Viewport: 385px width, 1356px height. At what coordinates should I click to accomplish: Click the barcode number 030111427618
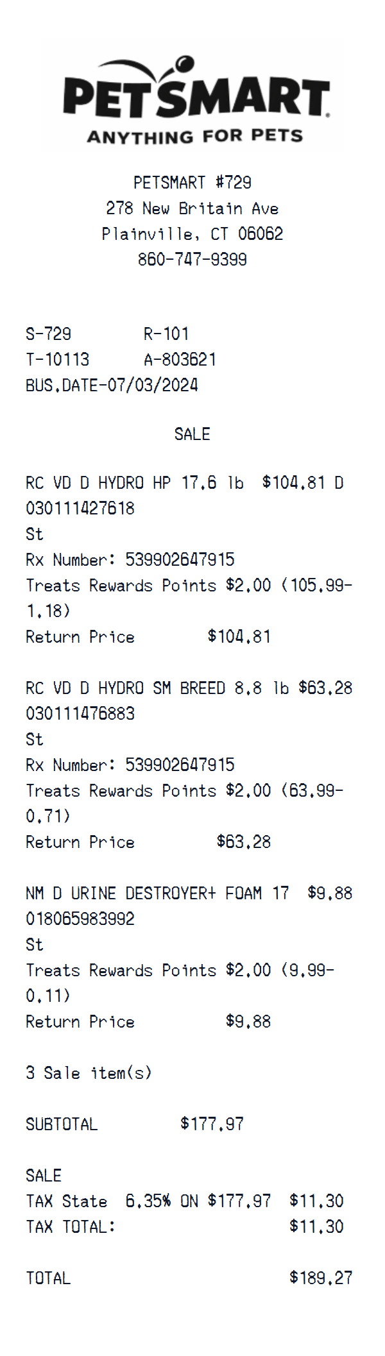(x=80, y=509)
